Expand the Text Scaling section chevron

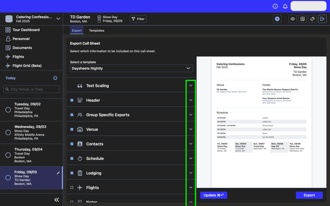click(x=191, y=86)
